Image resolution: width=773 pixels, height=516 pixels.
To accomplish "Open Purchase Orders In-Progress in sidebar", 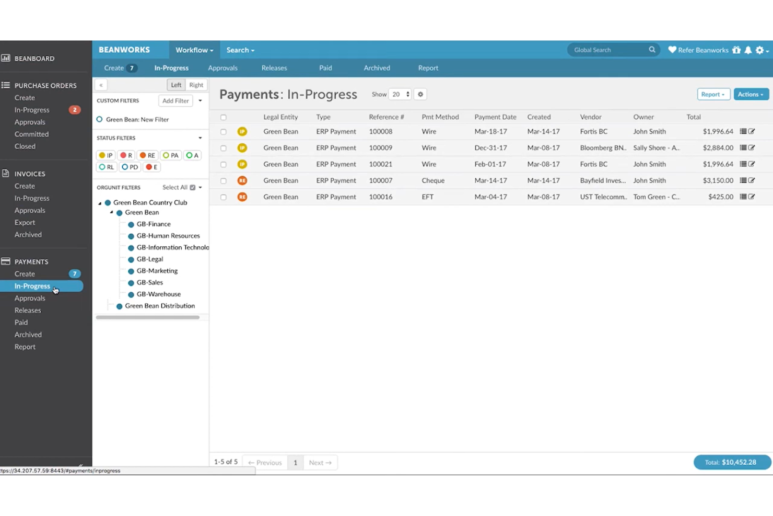I will [32, 110].
